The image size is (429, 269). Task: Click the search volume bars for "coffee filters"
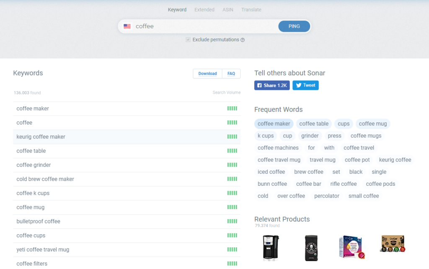(233, 264)
